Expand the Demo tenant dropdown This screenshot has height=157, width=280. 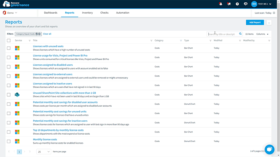[12, 13]
